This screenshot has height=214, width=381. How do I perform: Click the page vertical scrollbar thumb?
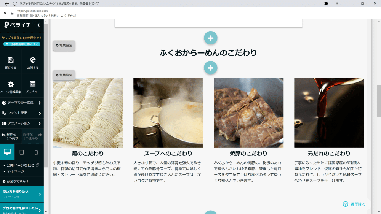click(379, 101)
